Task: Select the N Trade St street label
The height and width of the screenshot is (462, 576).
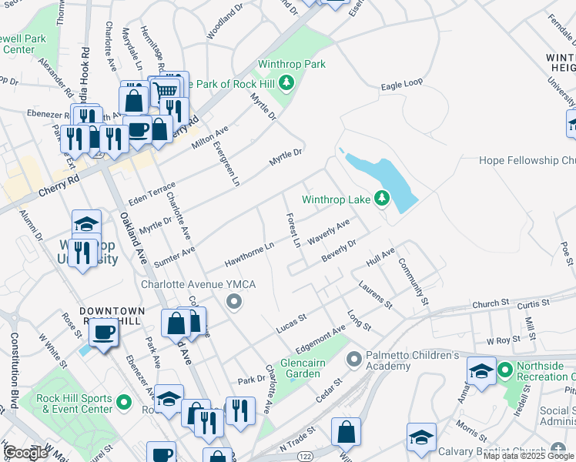Action: click(x=297, y=439)
